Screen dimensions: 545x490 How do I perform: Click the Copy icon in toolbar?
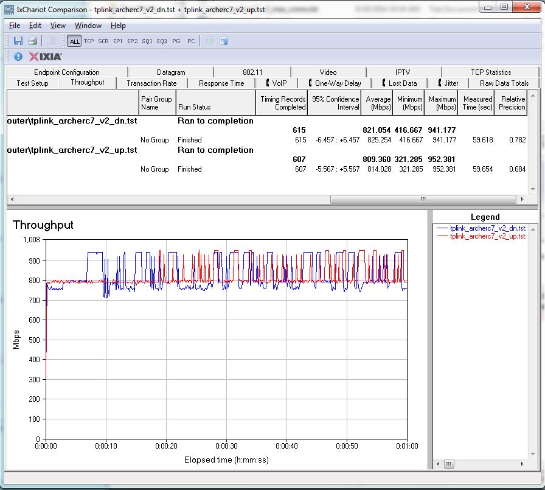coord(50,41)
